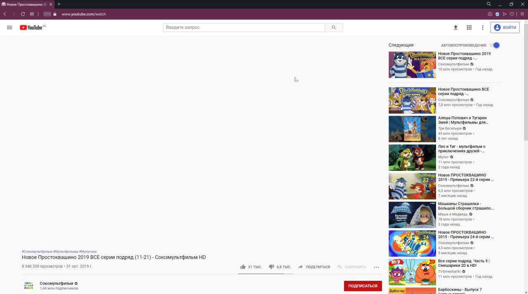Click the Введите запрос search field
This screenshot has width=528, height=294.
coord(244,28)
